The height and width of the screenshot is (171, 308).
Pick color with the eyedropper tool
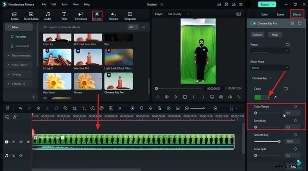pyautogui.click(x=275, y=97)
